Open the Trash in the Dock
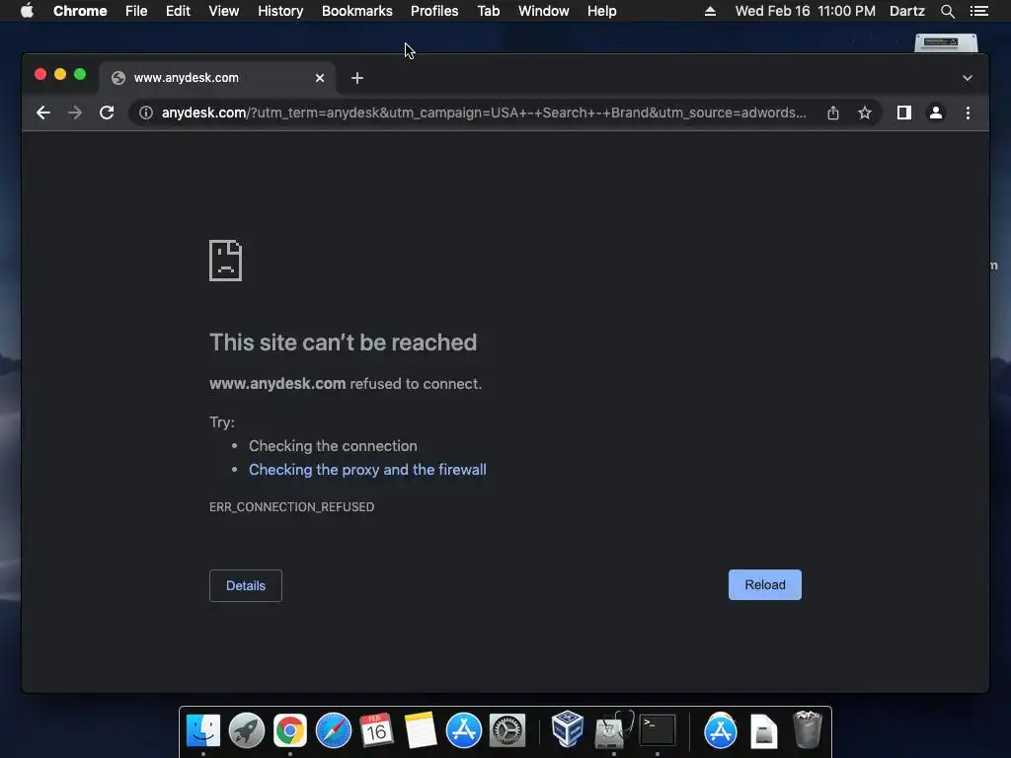This screenshot has height=758, width=1011. click(x=807, y=729)
